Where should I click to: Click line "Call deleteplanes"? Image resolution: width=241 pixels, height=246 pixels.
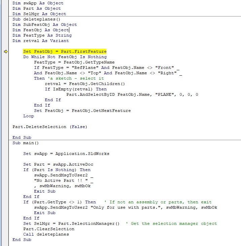(46, 234)
